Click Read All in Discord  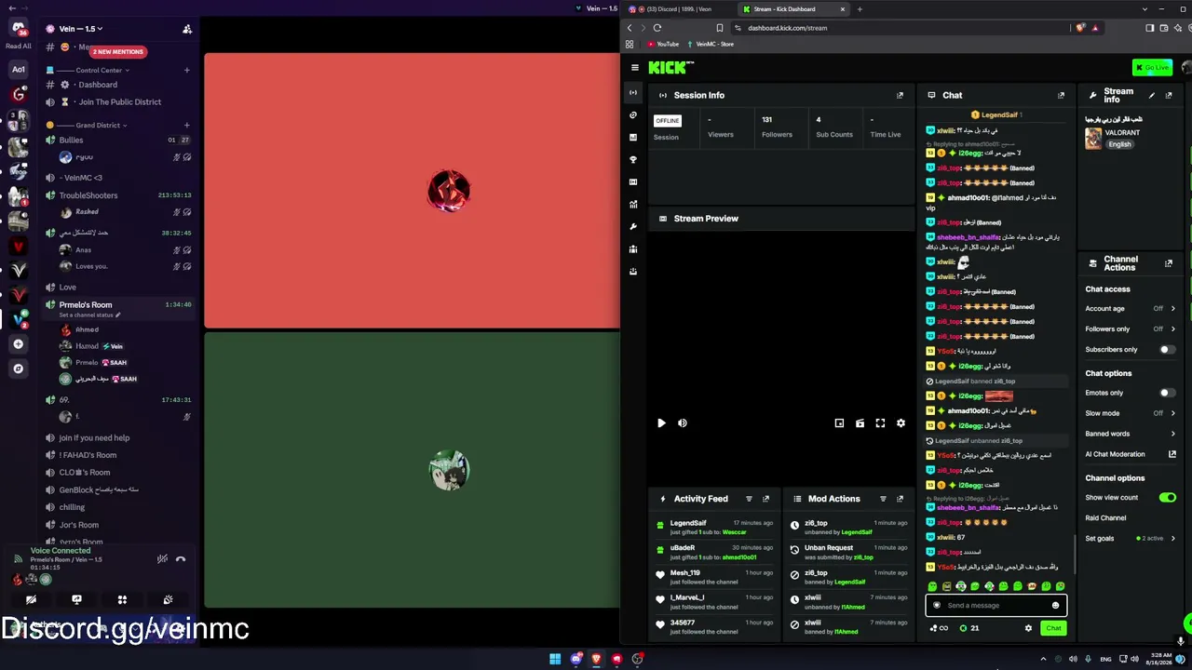[x=18, y=46]
